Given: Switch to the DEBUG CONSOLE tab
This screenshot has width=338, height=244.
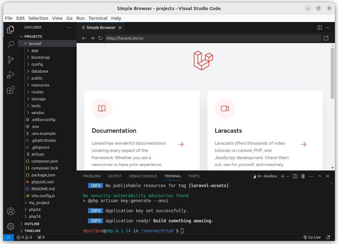Looking at the screenshot, I should point(143,176).
